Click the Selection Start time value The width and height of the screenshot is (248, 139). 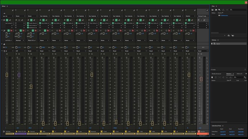(223, 132)
